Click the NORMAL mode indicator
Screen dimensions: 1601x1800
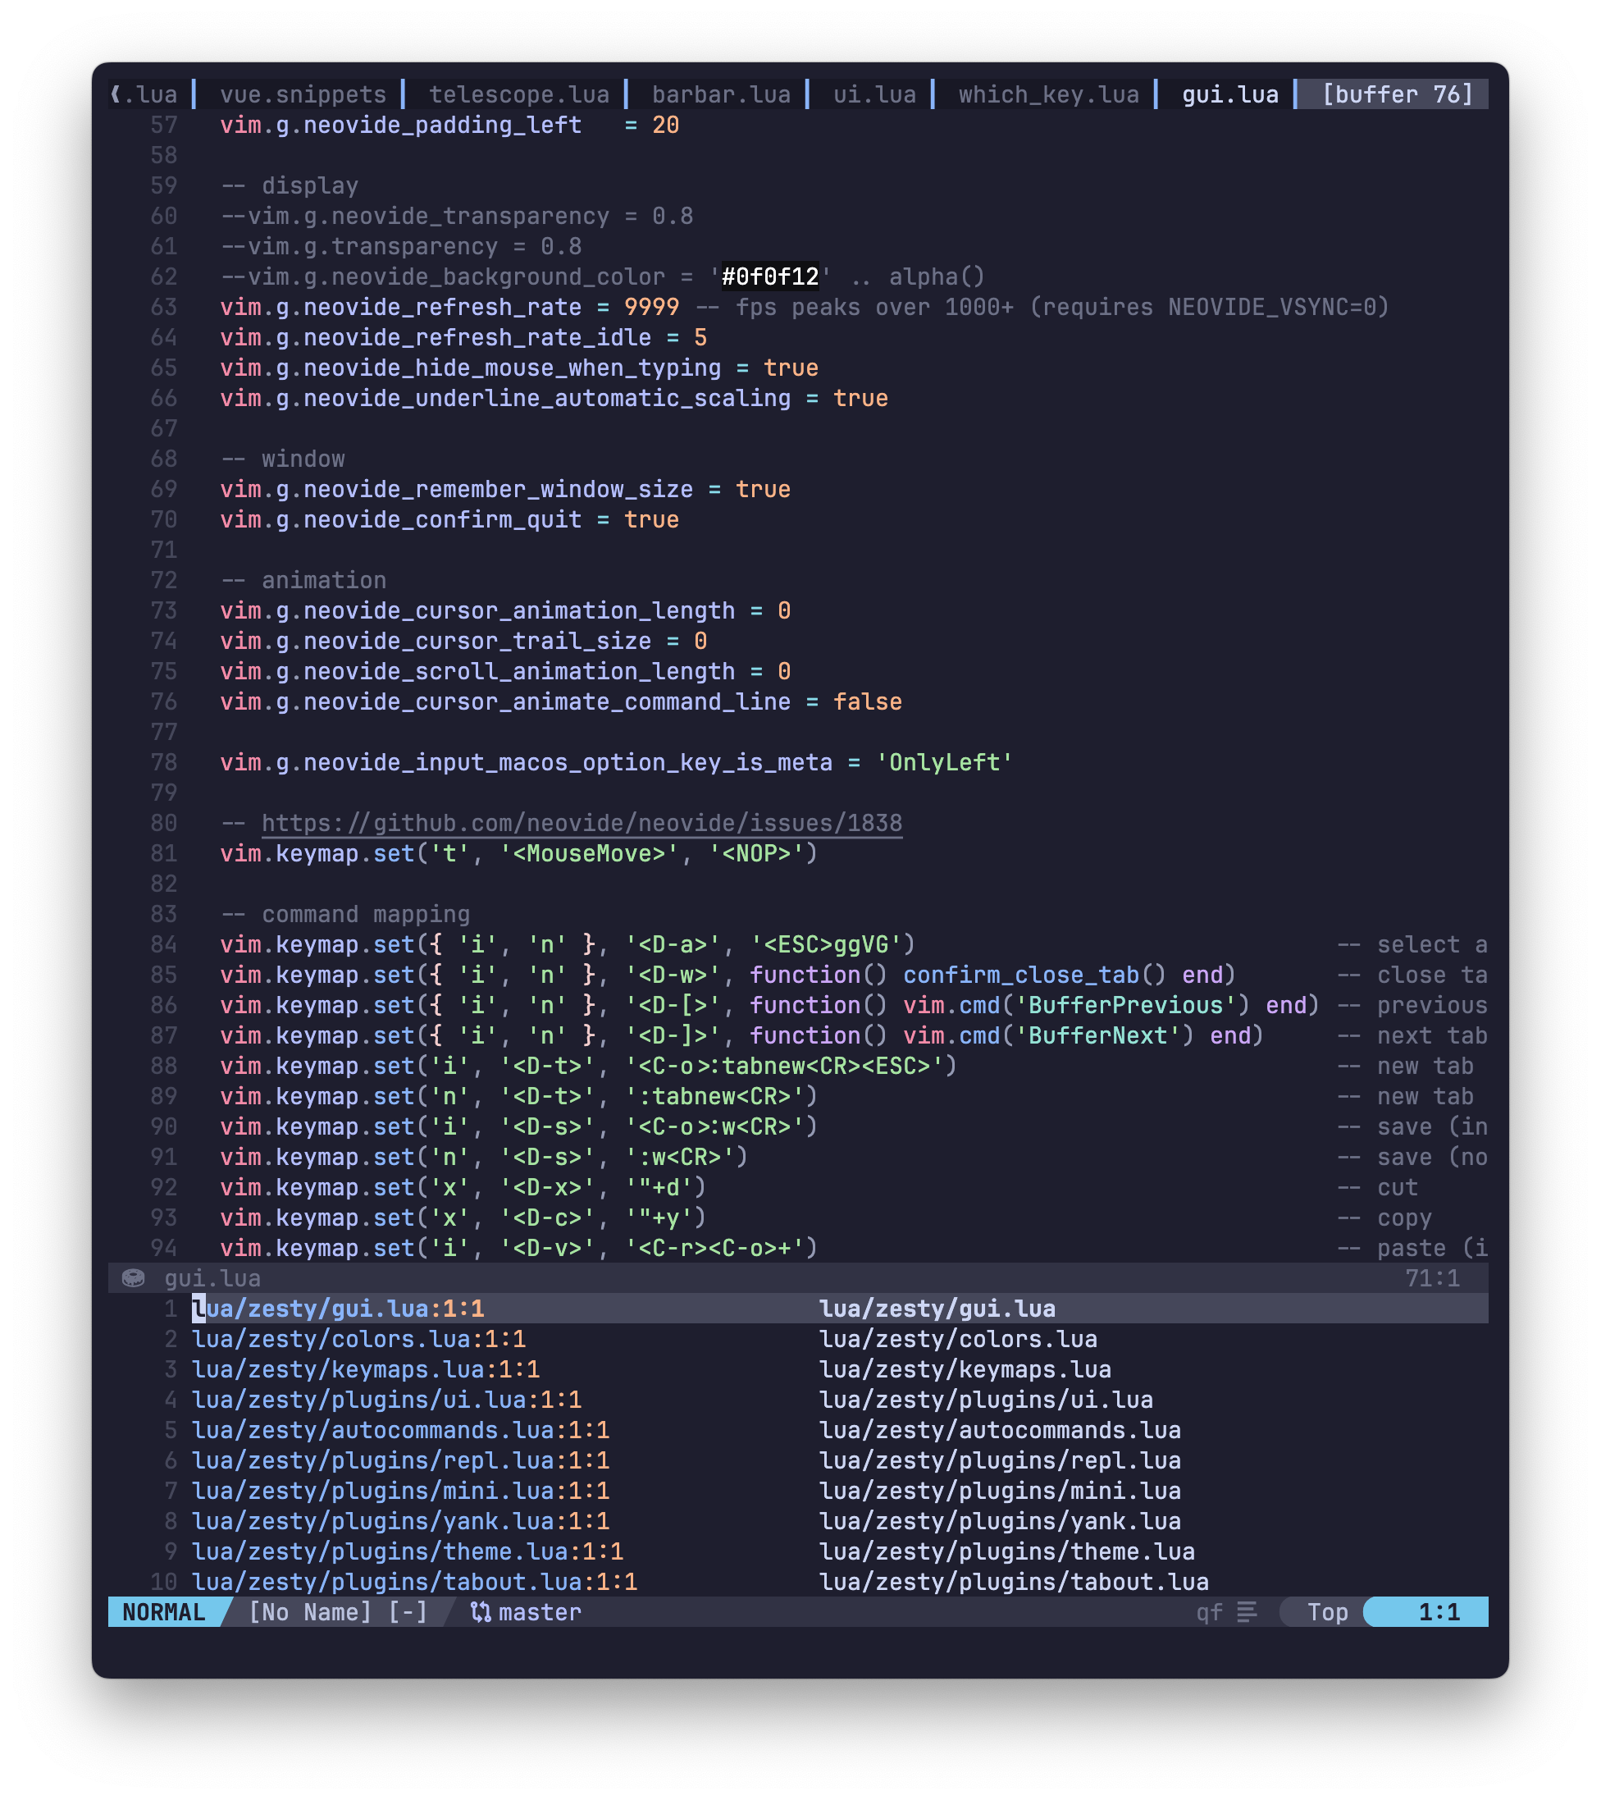pos(164,1611)
